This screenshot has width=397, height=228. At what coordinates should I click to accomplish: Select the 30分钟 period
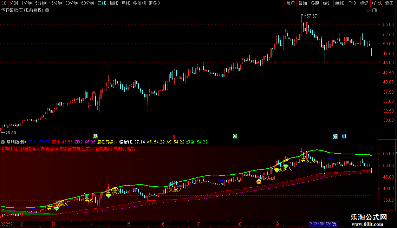click(x=71, y=3)
